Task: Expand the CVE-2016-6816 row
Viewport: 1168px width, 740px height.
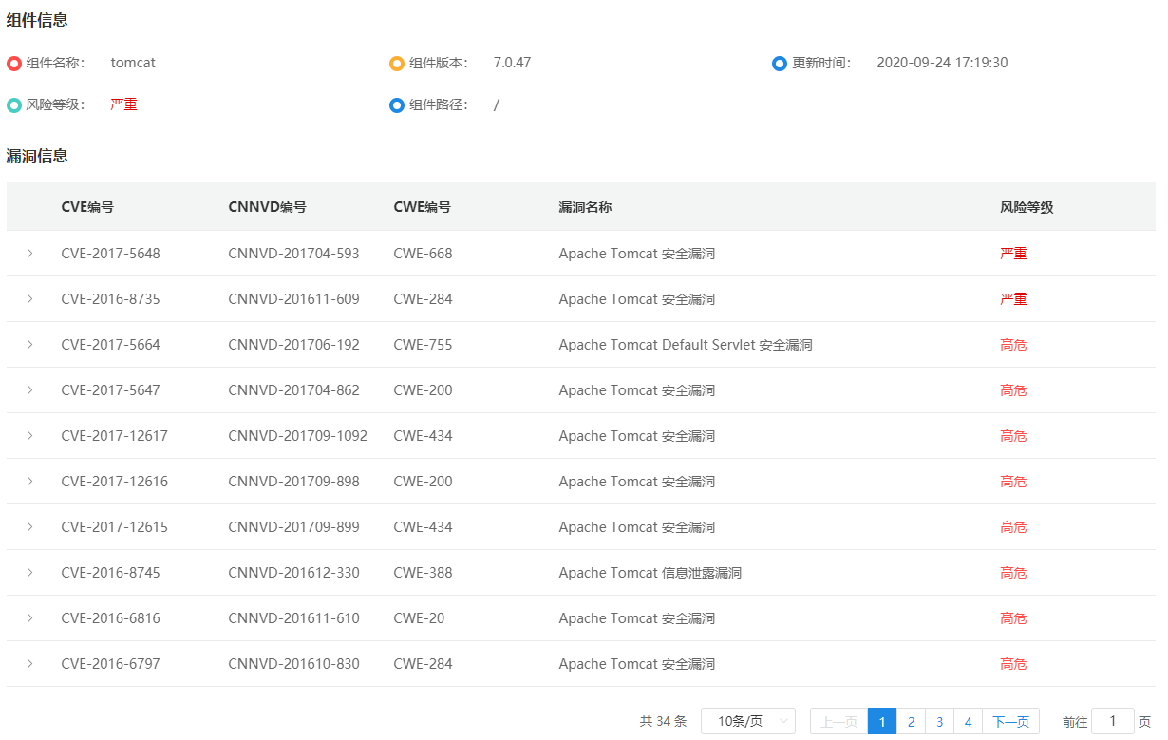Action: (30, 618)
